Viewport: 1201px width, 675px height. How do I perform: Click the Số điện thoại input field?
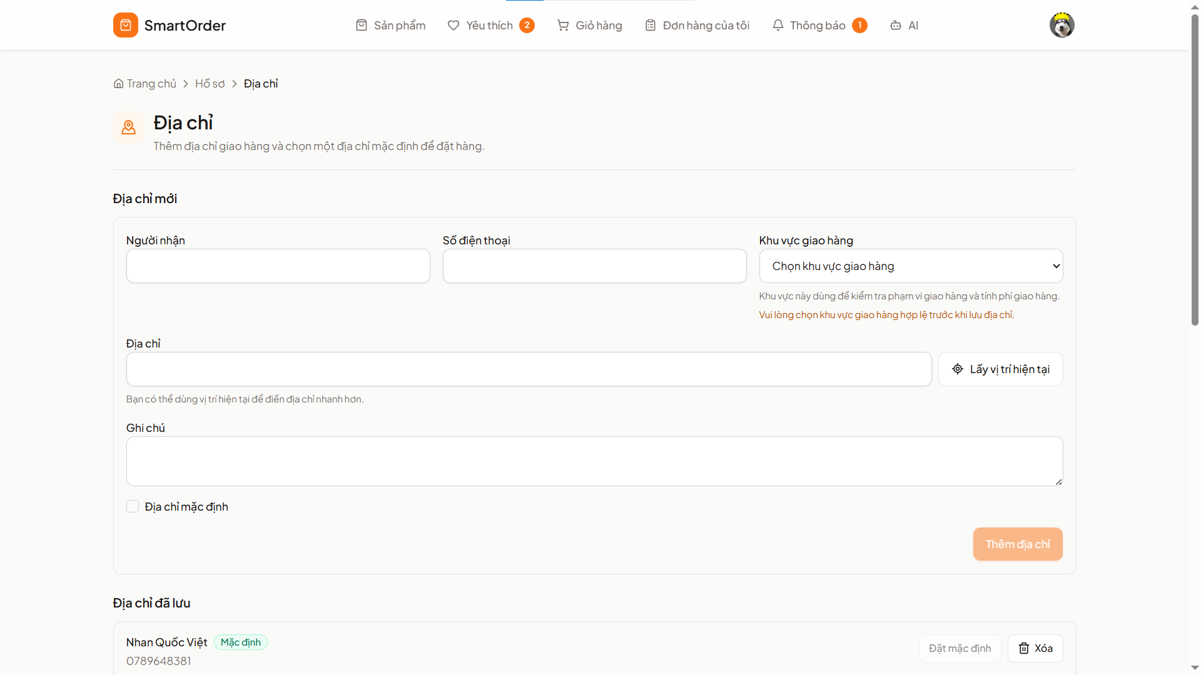594,266
